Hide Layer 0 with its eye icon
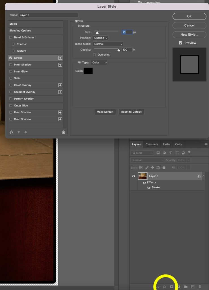Screen dimensions: 209x290 pyautogui.click(x=133, y=176)
